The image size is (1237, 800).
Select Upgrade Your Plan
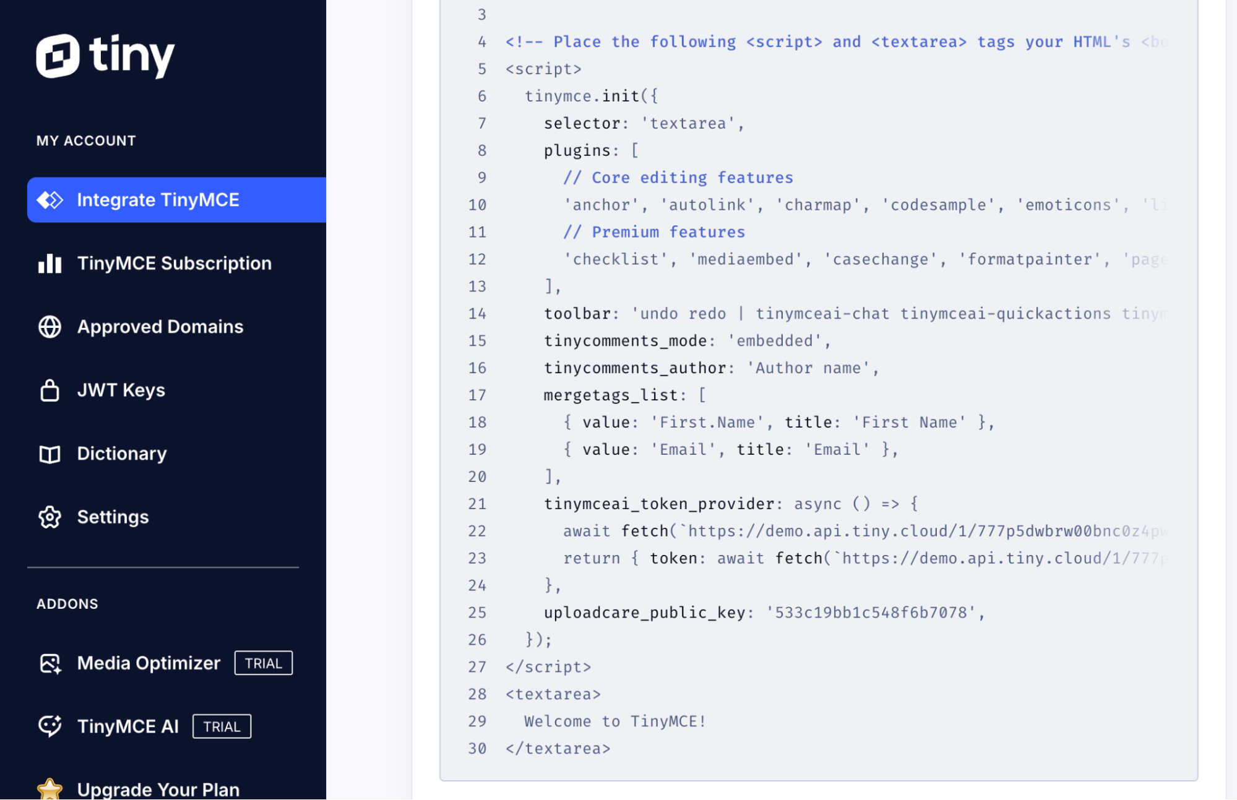click(158, 789)
